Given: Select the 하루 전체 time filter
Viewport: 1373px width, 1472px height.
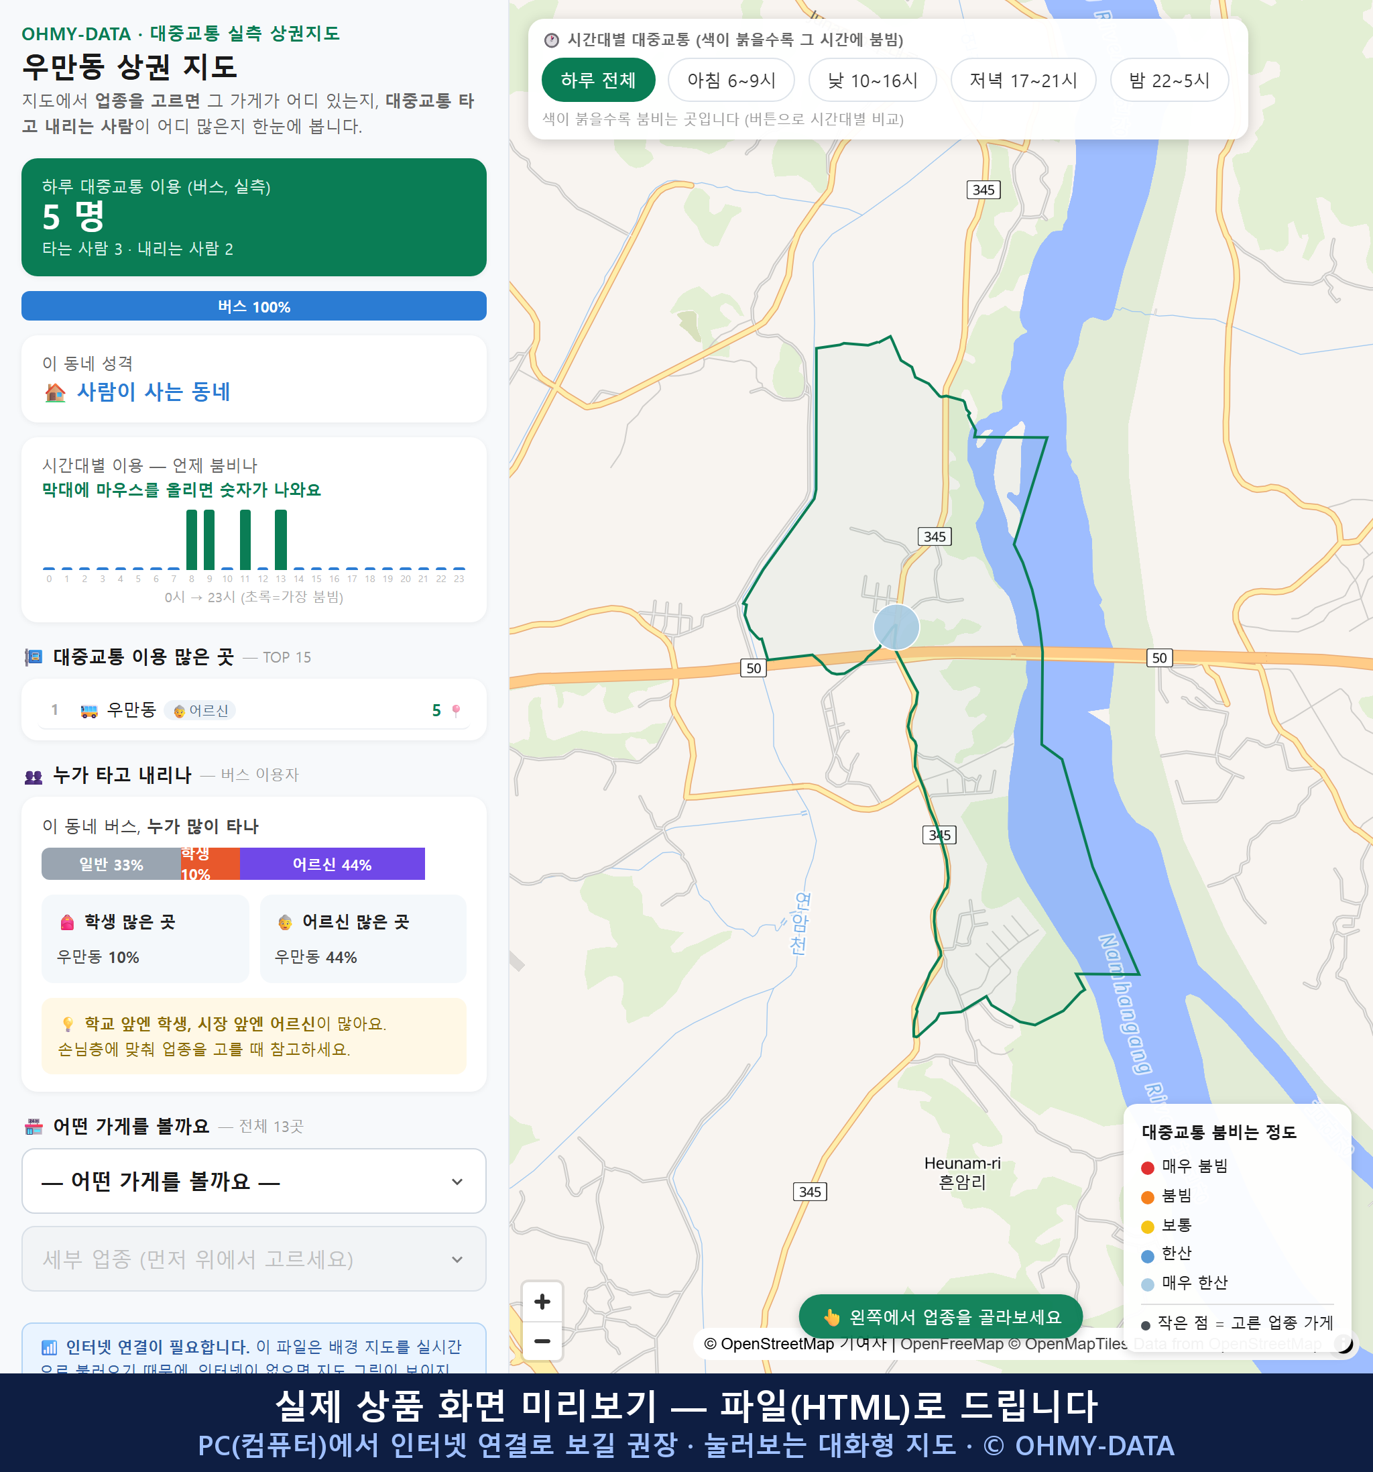Looking at the screenshot, I should 598,80.
